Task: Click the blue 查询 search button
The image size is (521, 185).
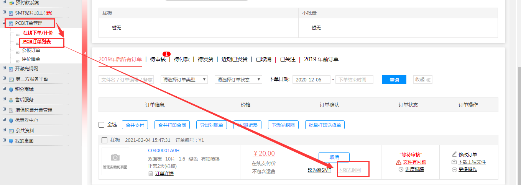Action: click(x=394, y=80)
